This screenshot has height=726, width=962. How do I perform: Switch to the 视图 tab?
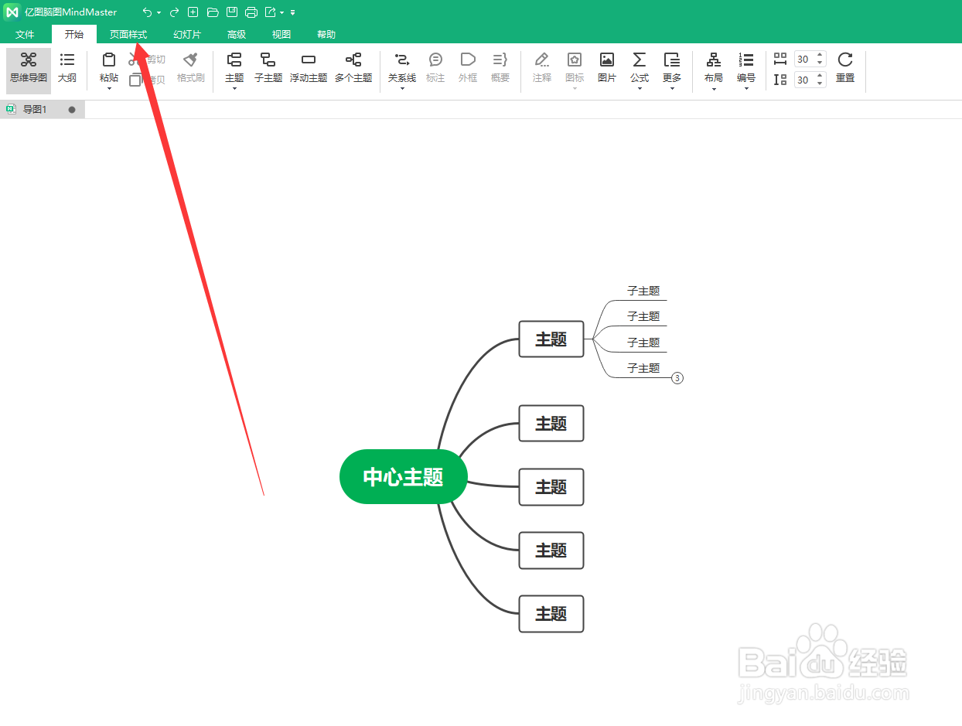[x=281, y=35]
